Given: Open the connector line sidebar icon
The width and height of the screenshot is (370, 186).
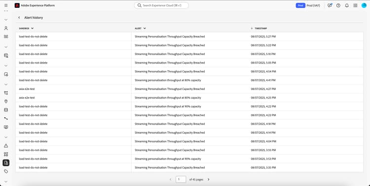Looking at the screenshot, I should tap(6, 119).
